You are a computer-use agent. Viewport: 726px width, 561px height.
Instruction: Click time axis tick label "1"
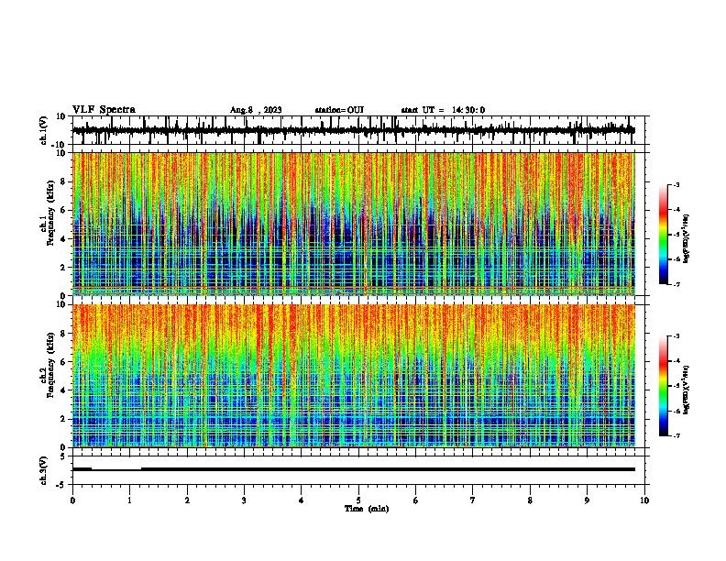(129, 500)
